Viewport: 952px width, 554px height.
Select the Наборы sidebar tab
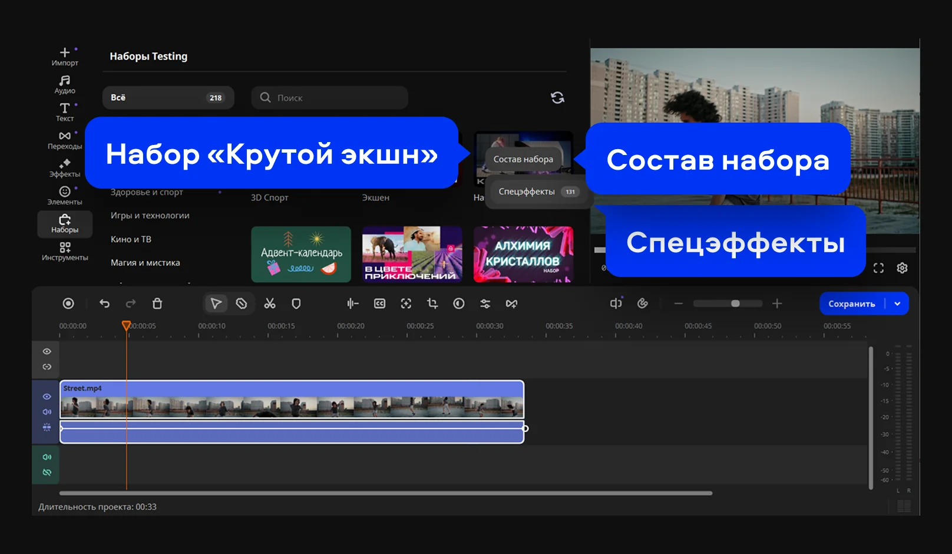tap(65, 224)
